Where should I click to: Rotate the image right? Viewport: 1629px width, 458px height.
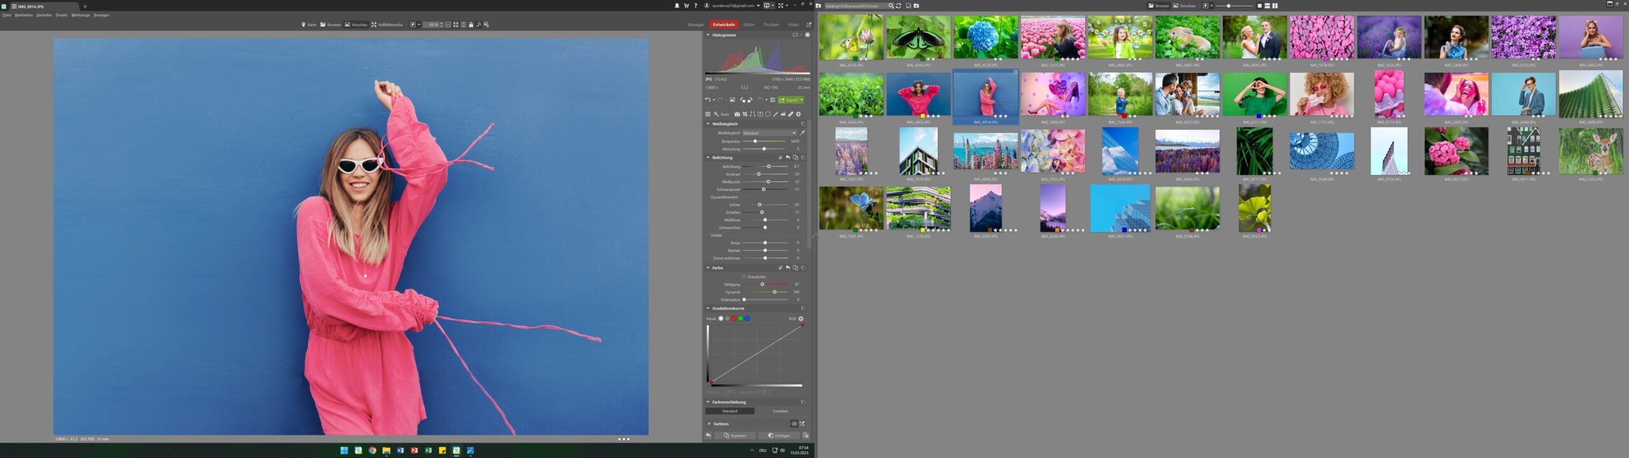coord(750,100)
